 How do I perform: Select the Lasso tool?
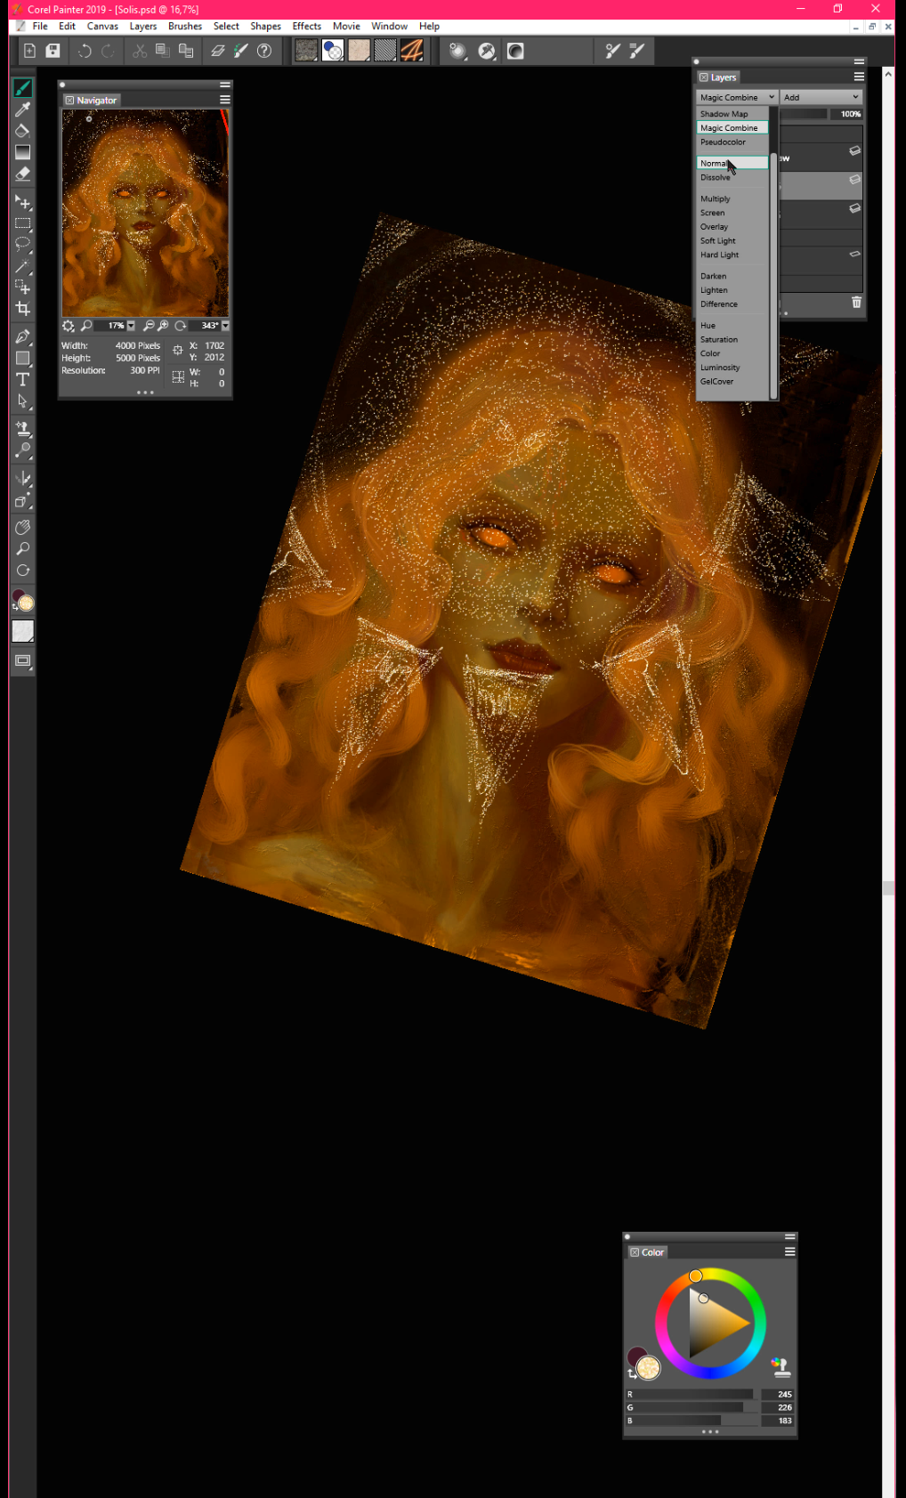point(23,245)
